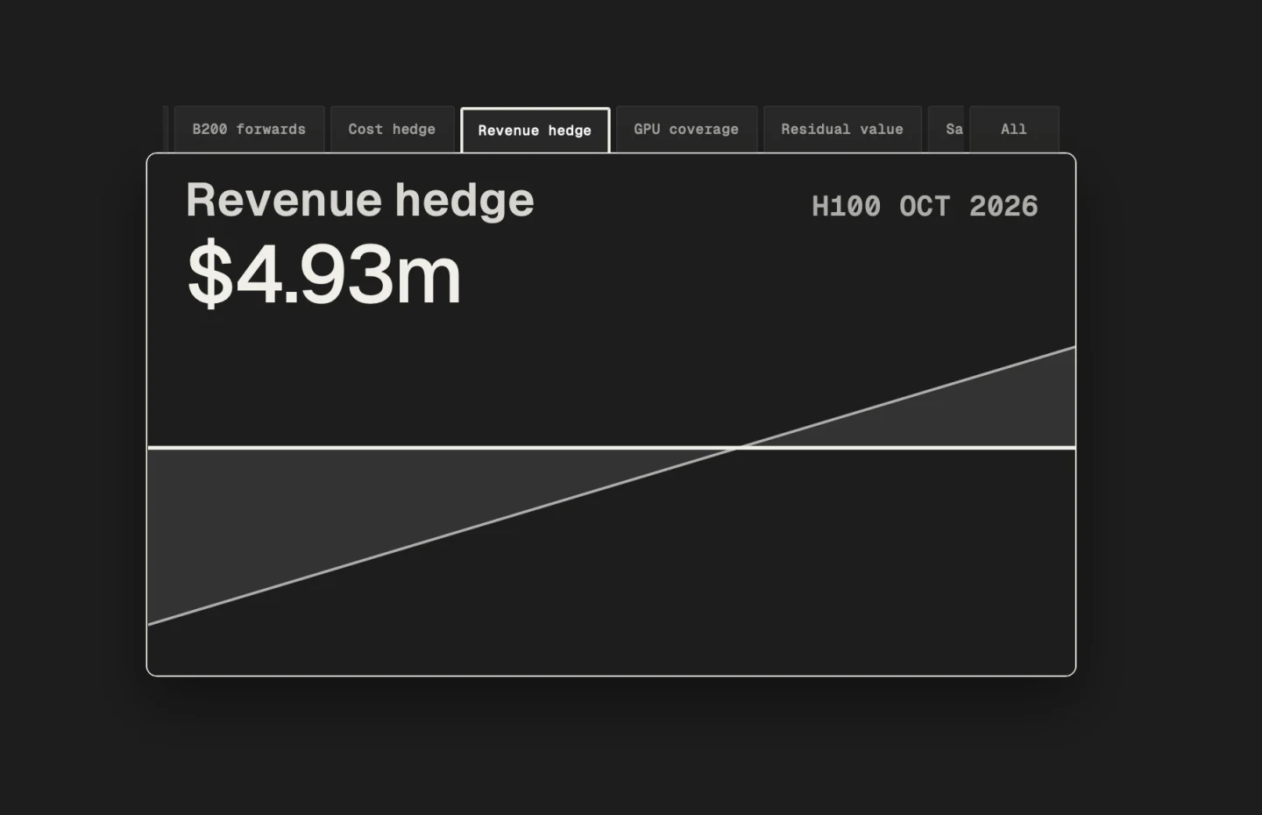This screenshot has height=815, width=1262.
Task: Open the B200 forwards tab
Action: click(249, 130)
